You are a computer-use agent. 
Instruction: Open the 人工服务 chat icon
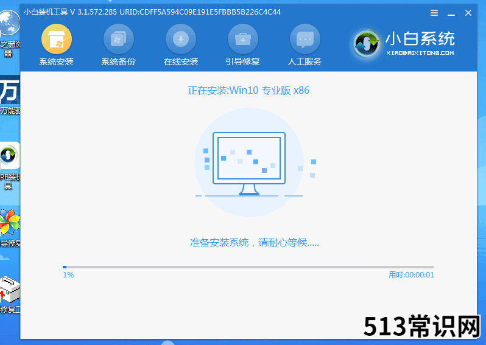click(x=305, y=39)
